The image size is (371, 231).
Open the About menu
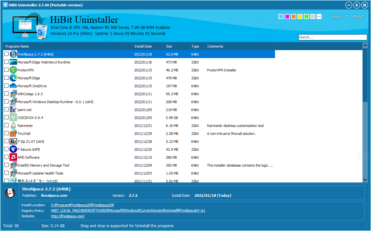pyautogui.click(x=357, y=16)
